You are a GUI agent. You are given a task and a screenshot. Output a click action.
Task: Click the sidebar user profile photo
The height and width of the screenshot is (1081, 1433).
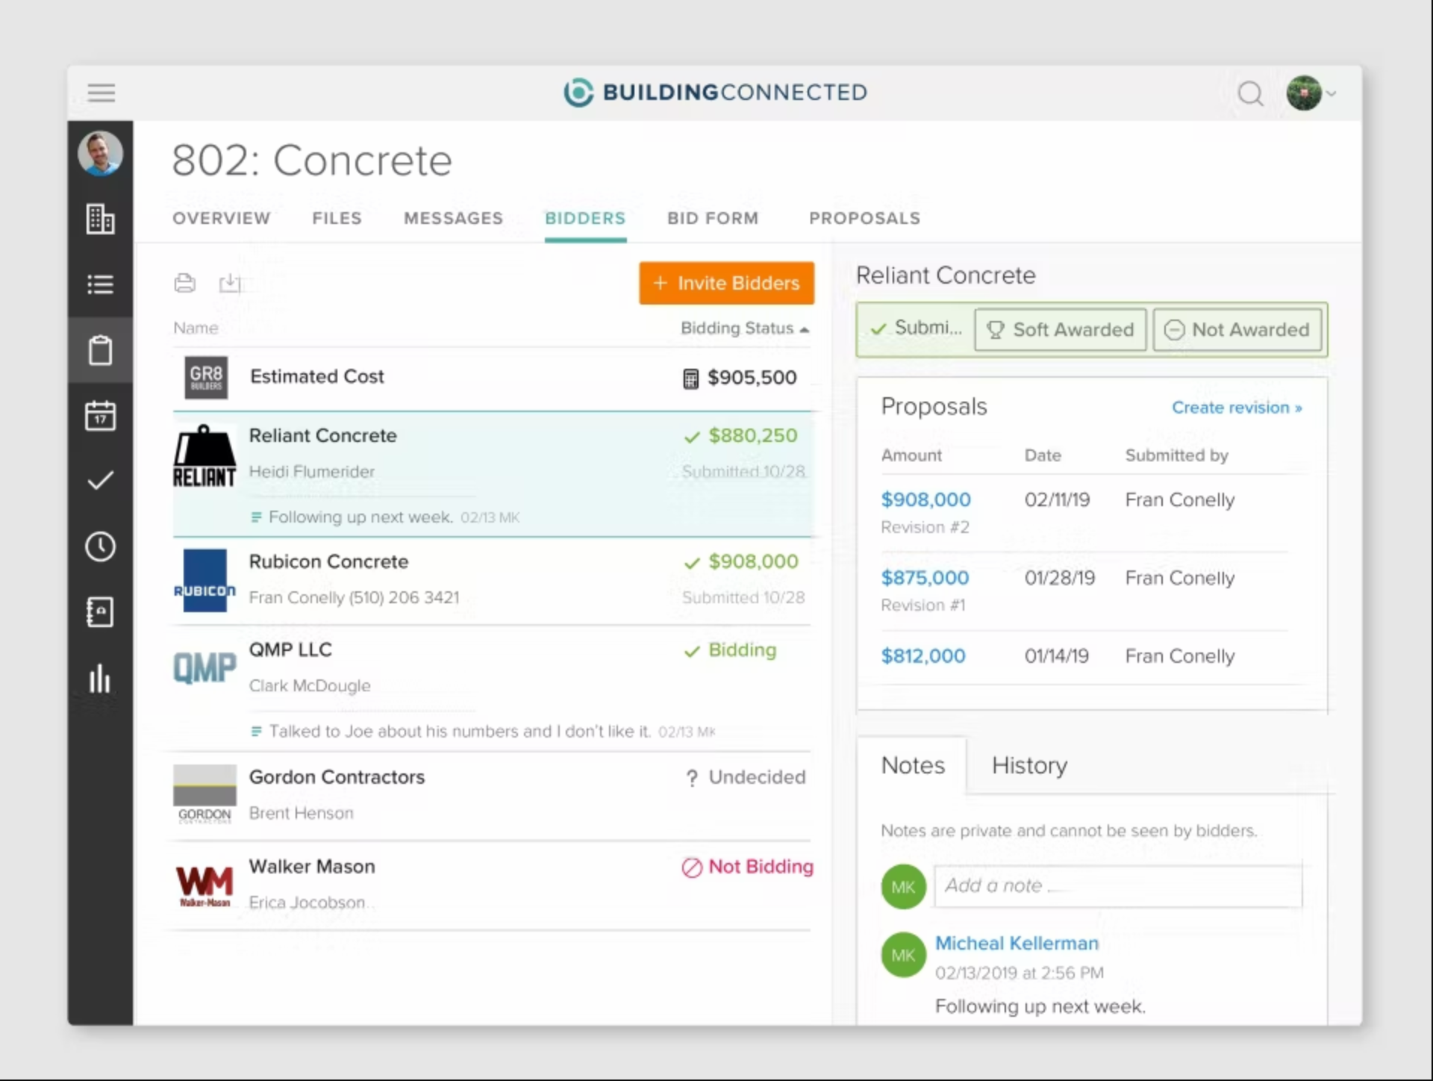coord(100,153)
